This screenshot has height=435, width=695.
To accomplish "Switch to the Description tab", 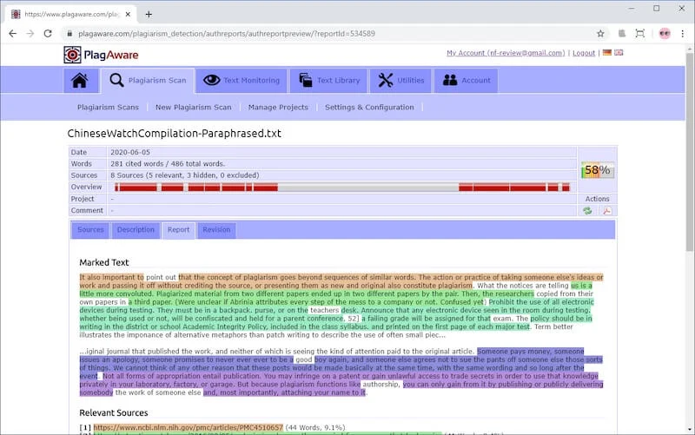I will point(136,230).
